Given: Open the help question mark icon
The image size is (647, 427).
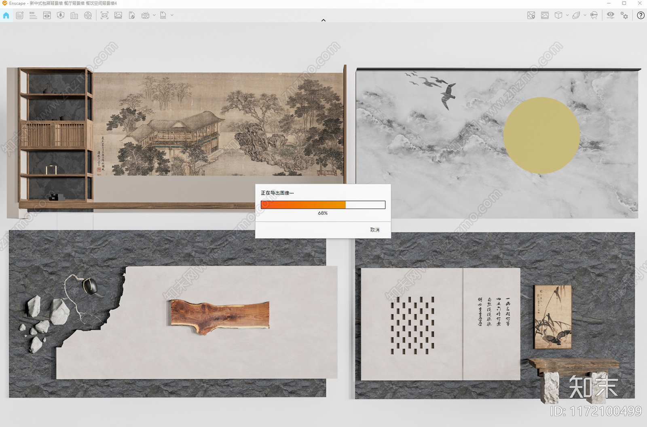Looking at the screenshot, I should pos(641,15).
